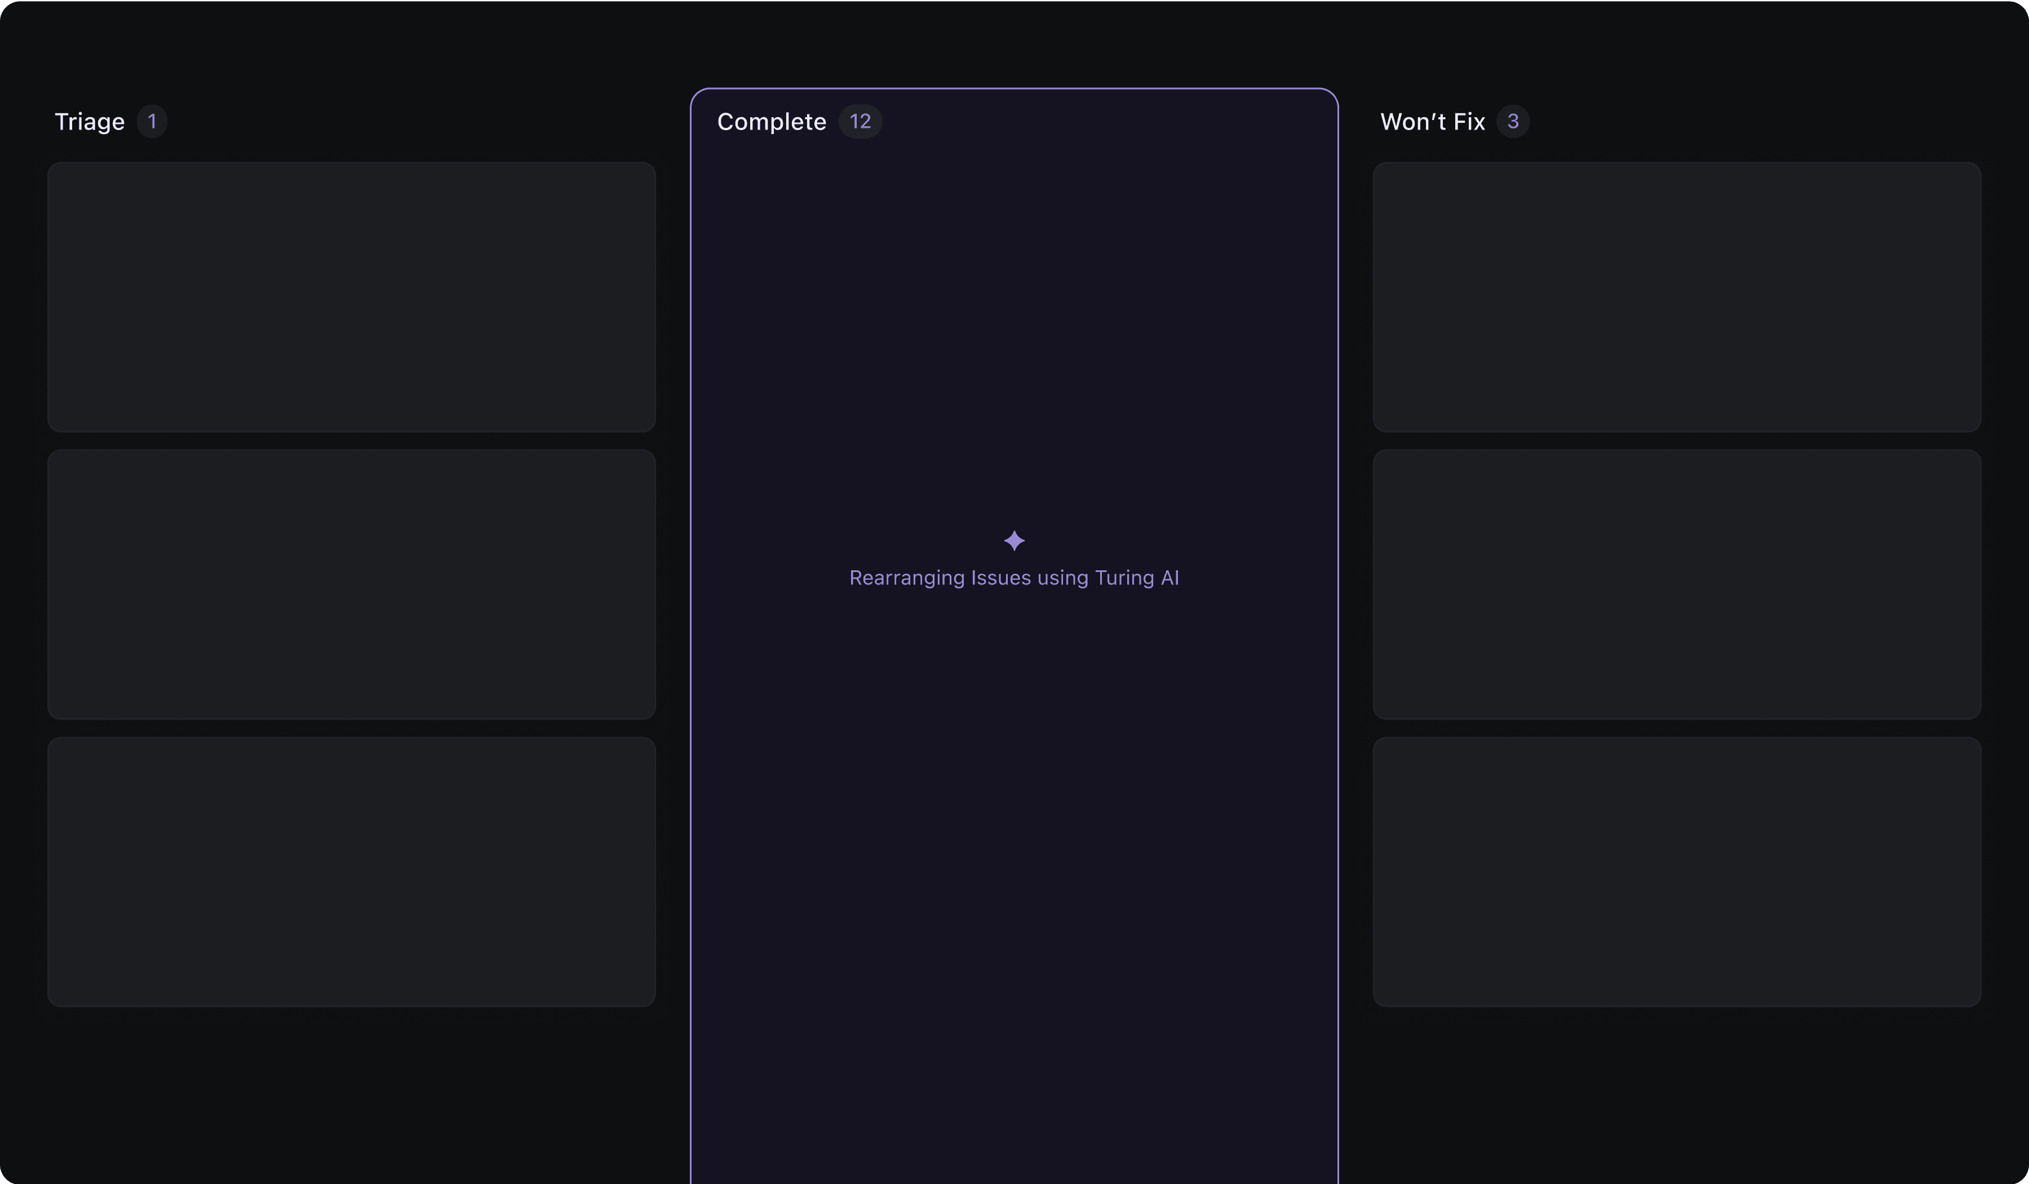Click the sparkle Turing AI icon

tap(1014, 540)
